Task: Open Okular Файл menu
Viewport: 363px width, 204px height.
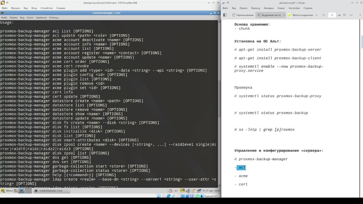Action: (225, 8)
